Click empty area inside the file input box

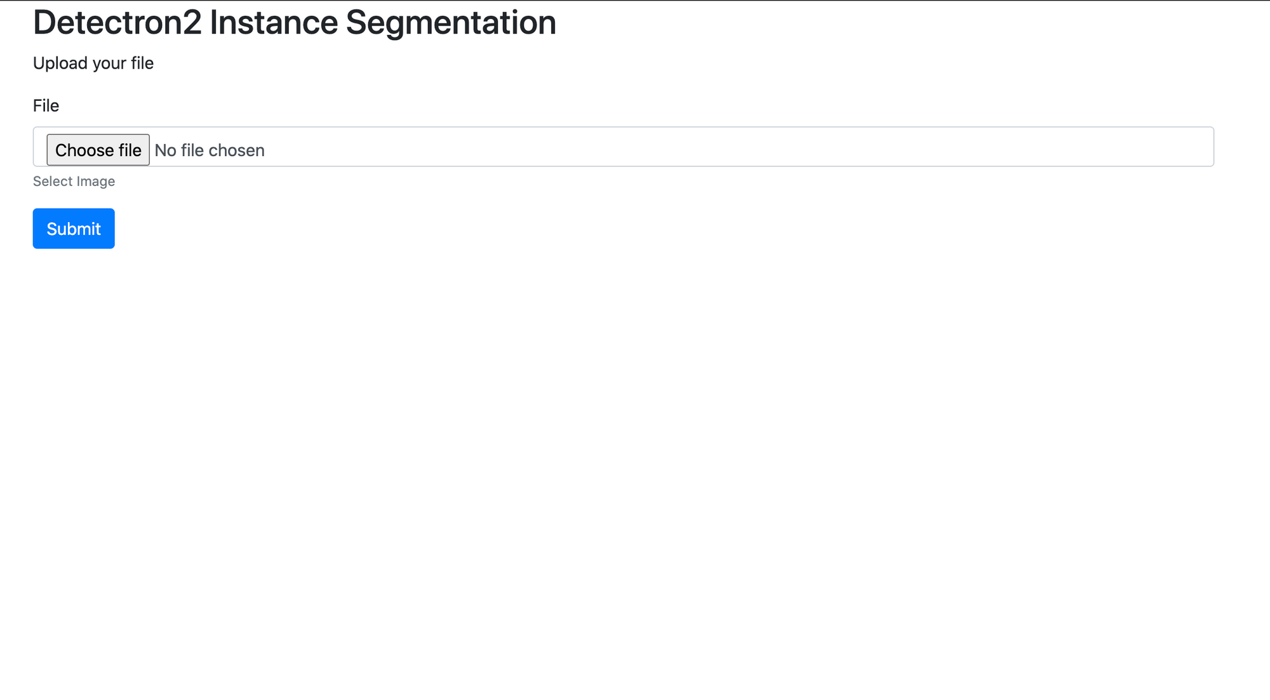[x=698, y=147]
